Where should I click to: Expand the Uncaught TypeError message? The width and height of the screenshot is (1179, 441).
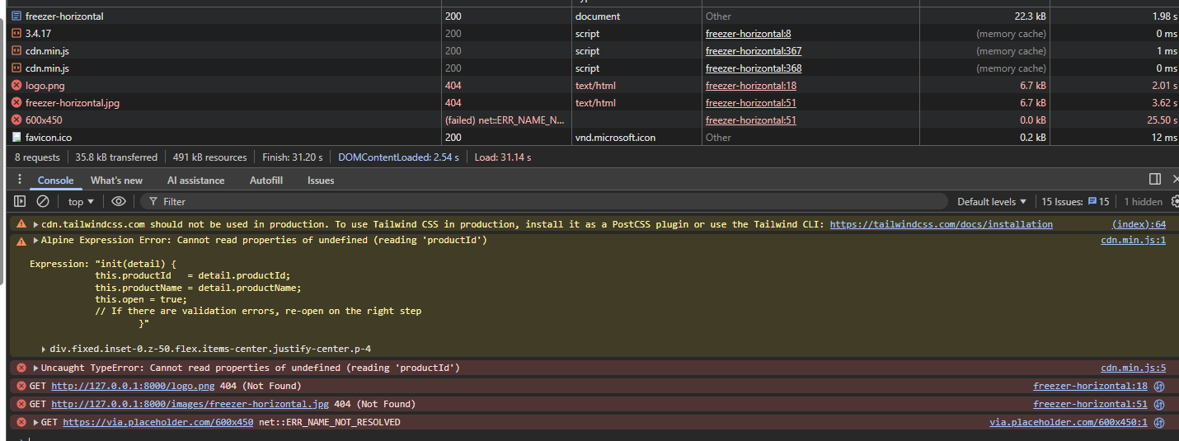(x=35, y=368)
